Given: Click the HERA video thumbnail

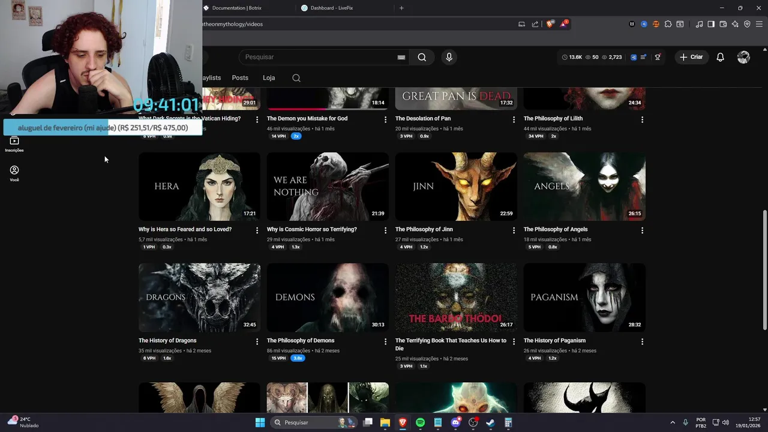Looking at the screenshot, I should coord(199,187).
